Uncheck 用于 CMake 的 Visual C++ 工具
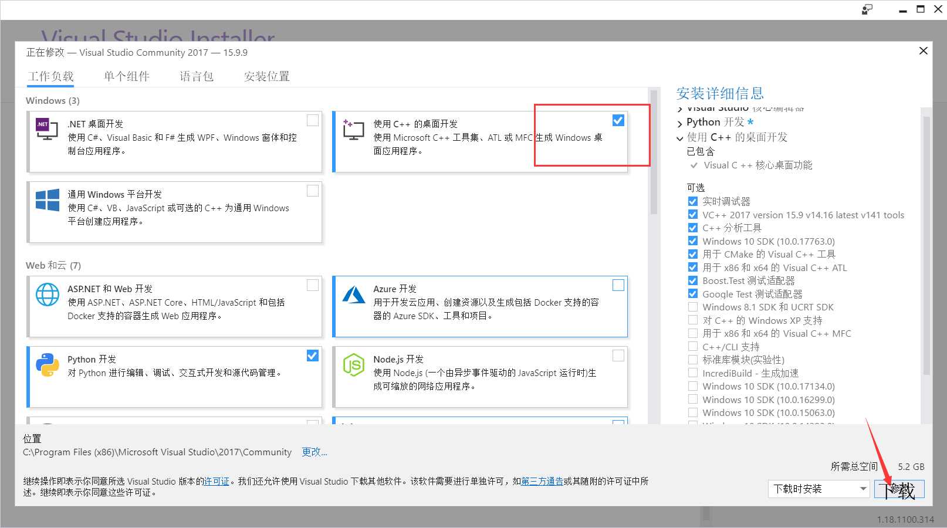947x528 pixels. pyautogui.click(x=693, y=254)
